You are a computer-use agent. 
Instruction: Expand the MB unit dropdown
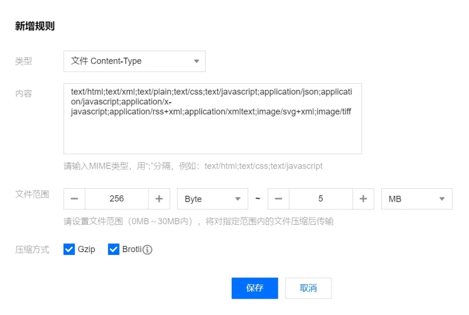[416, 199]
